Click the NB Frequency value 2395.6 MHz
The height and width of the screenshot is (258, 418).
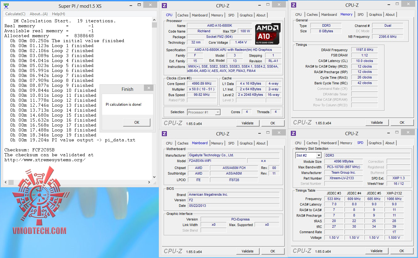tap(388, 37)
